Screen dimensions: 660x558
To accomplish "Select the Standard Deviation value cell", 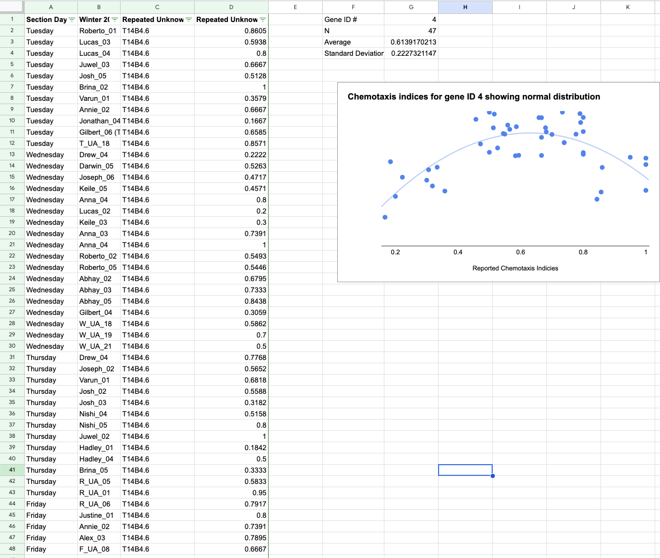I will pyautogui.click(x=411, y=53).
